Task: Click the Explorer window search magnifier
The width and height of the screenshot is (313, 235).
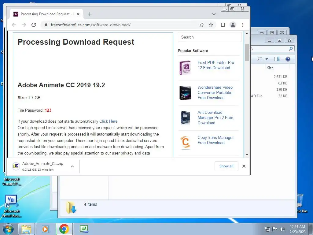Action: [x=291, y=49]
